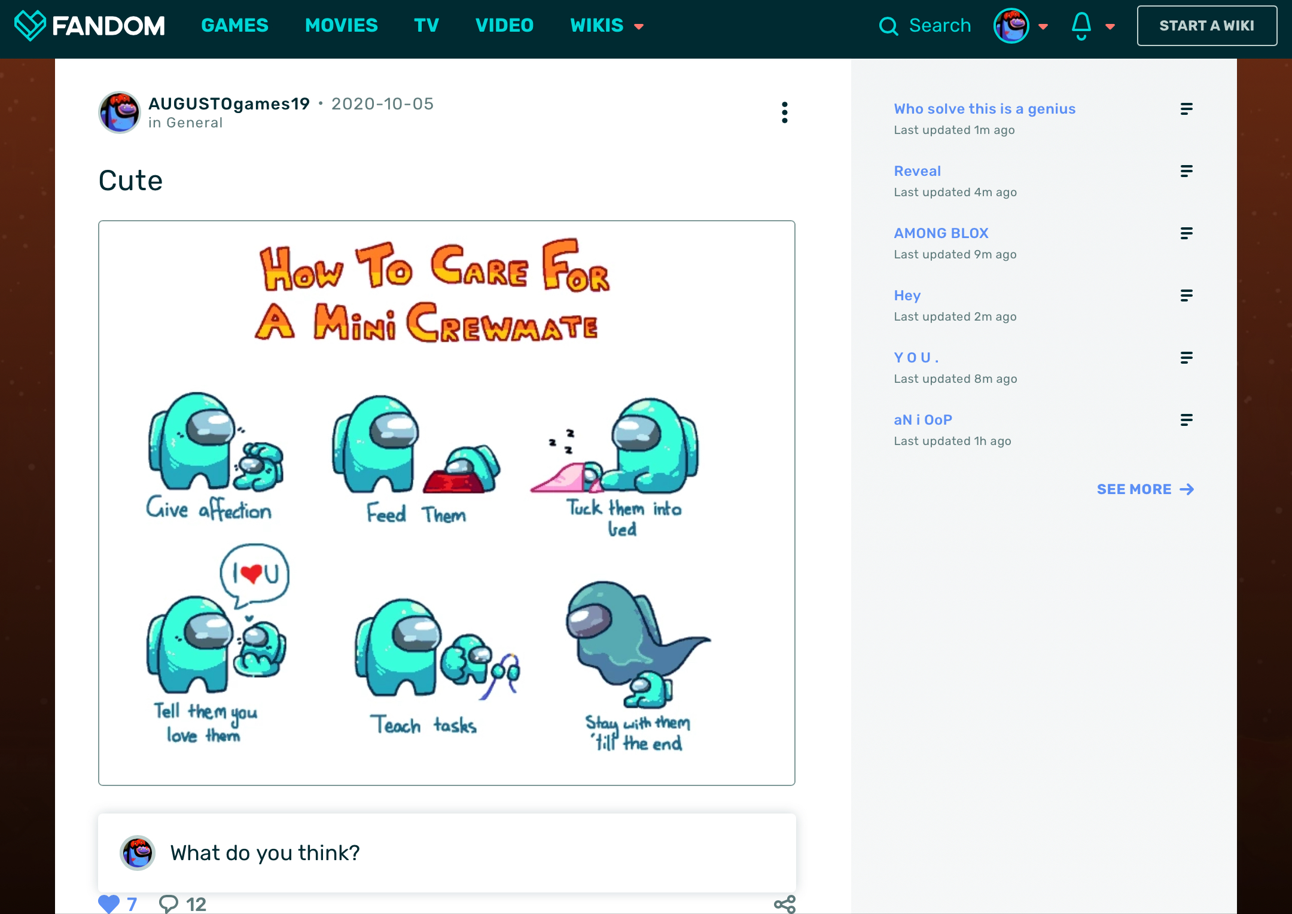Screen dimensions: 1292x914
Task: Open the Mini Crewmate image
Action: point(446,502)
